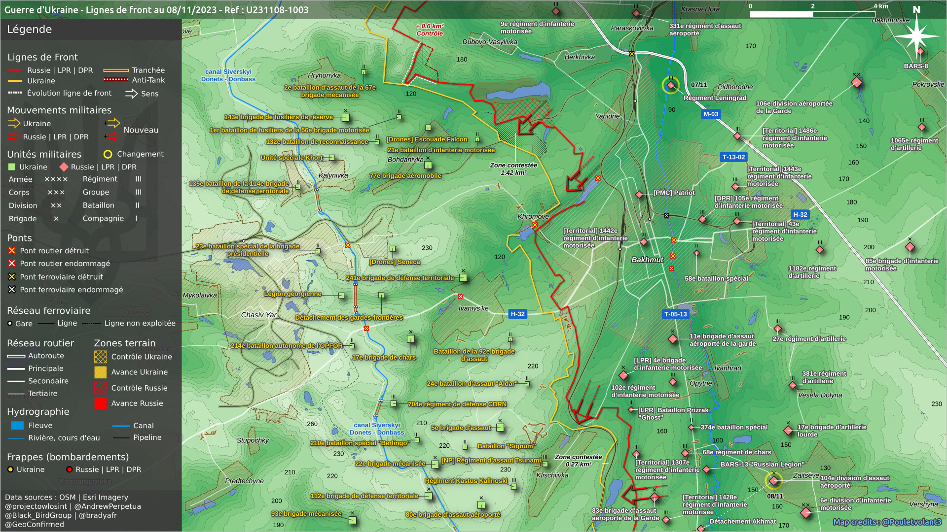
Task: Click the map scale bar
Action: coord(812,14)
